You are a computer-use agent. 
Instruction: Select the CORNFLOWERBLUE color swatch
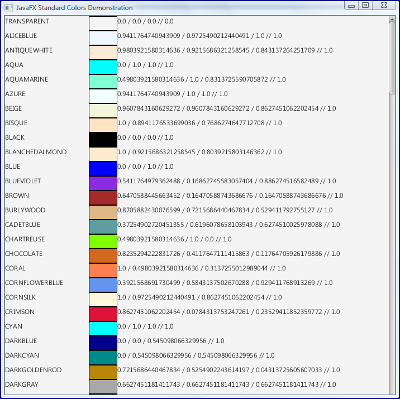coord(103,285)
